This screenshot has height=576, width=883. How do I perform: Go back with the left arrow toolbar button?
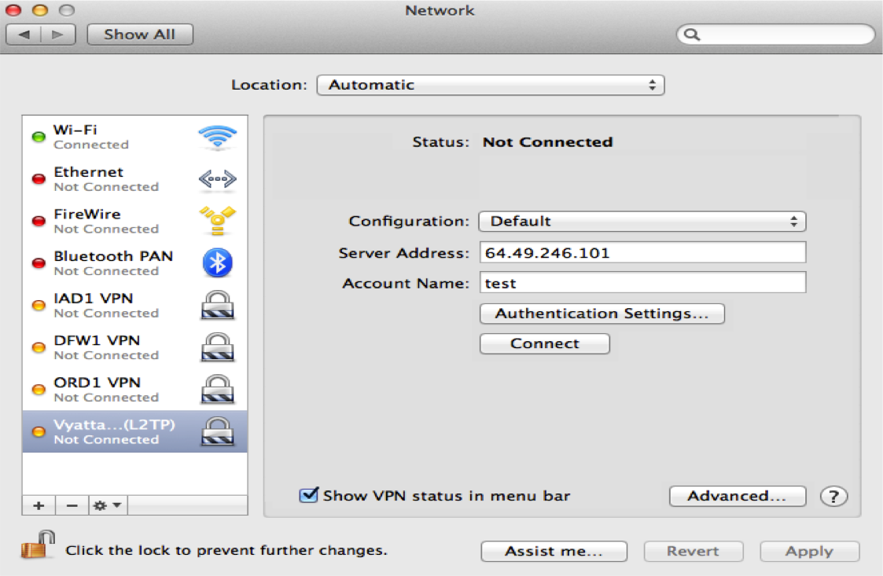(24, 35)
